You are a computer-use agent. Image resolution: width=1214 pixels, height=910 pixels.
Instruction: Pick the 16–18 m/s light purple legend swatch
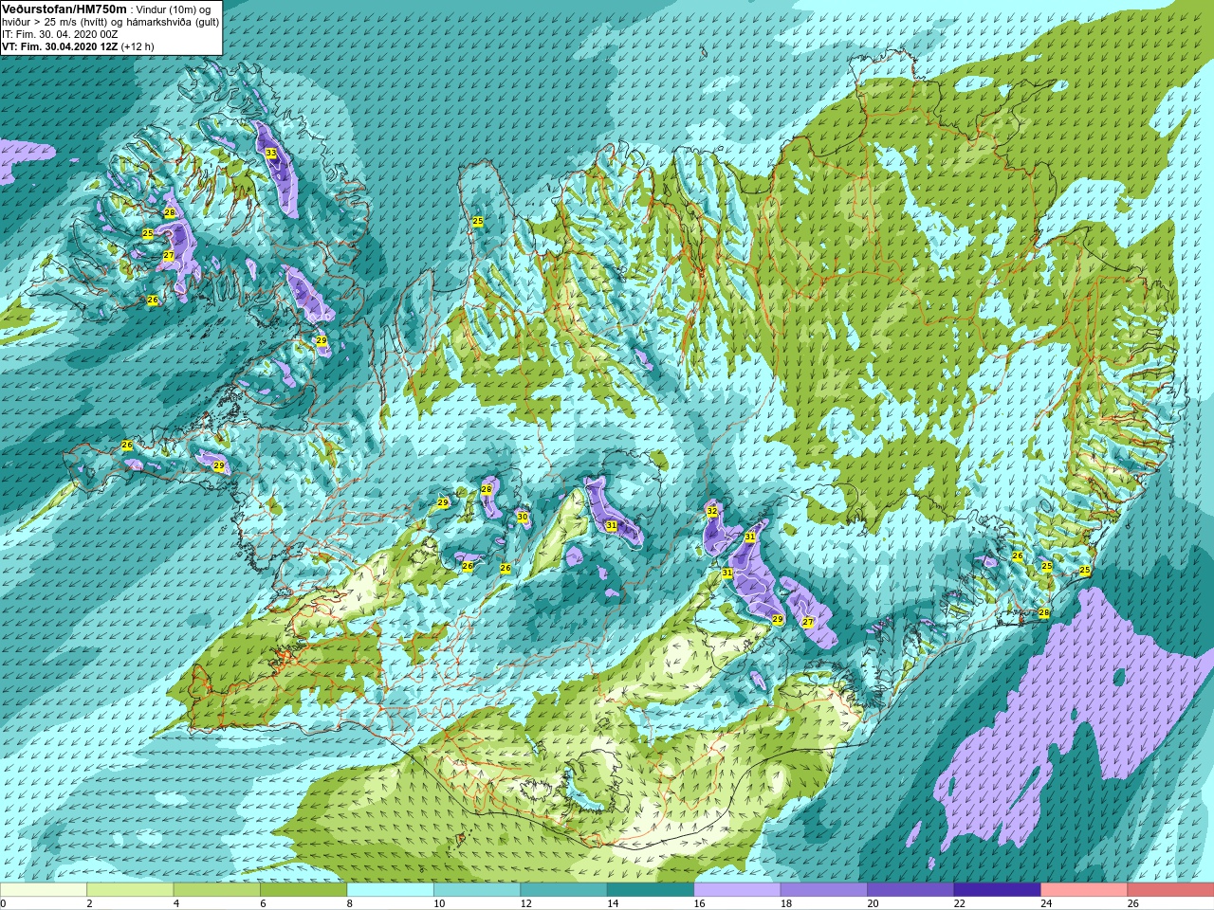coord(737,890)
